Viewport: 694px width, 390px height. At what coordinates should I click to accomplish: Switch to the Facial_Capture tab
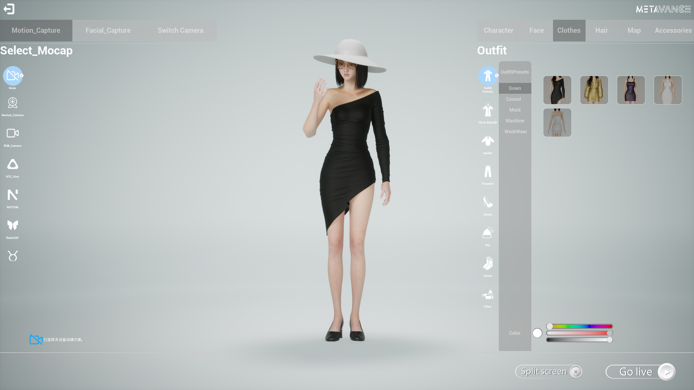click(x=108, y=31)
